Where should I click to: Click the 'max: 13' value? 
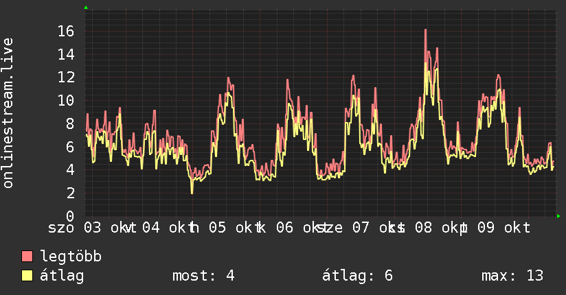pos(512,276)
